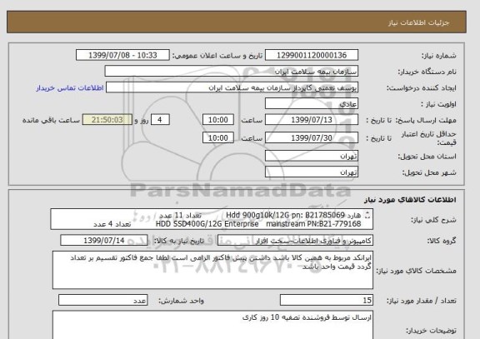Click the header جزئیات اطلاعات نیاز

pos(418,22)
